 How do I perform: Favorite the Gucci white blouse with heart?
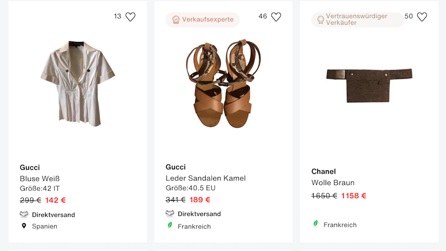click(130, 17)
